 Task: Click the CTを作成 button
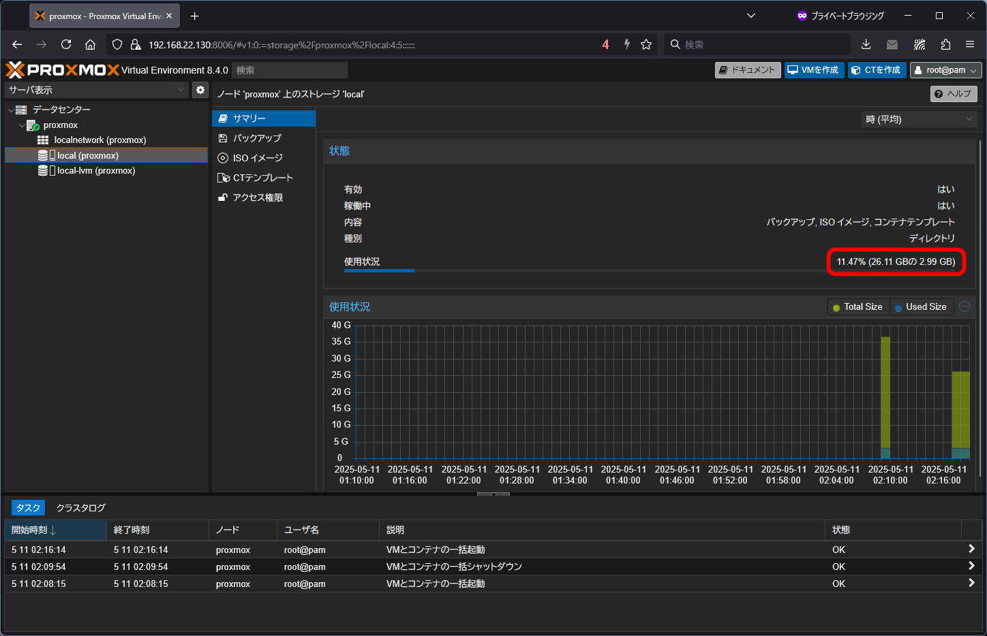point(877,70)
